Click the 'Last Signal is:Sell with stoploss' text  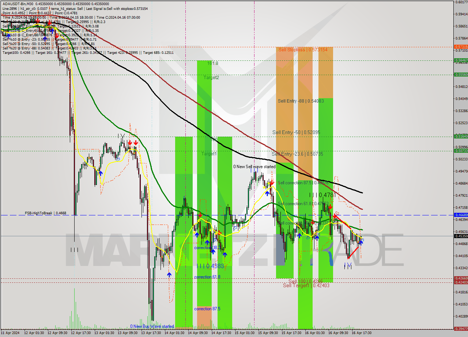click(117, 8)
